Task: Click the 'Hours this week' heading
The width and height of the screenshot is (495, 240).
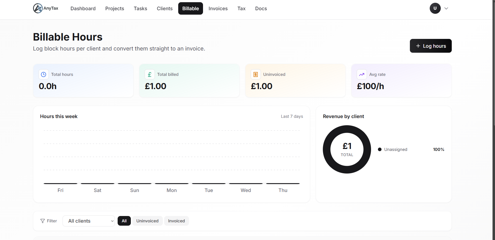Action: [59, 116]
